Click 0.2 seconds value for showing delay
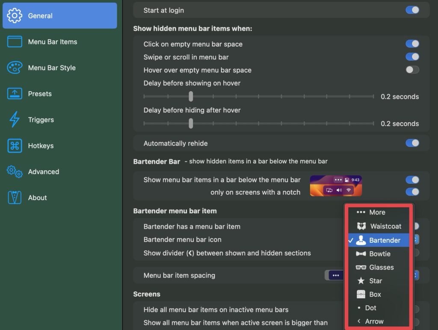The width and height of the screenshot is (438, 330). pos(400,97)
